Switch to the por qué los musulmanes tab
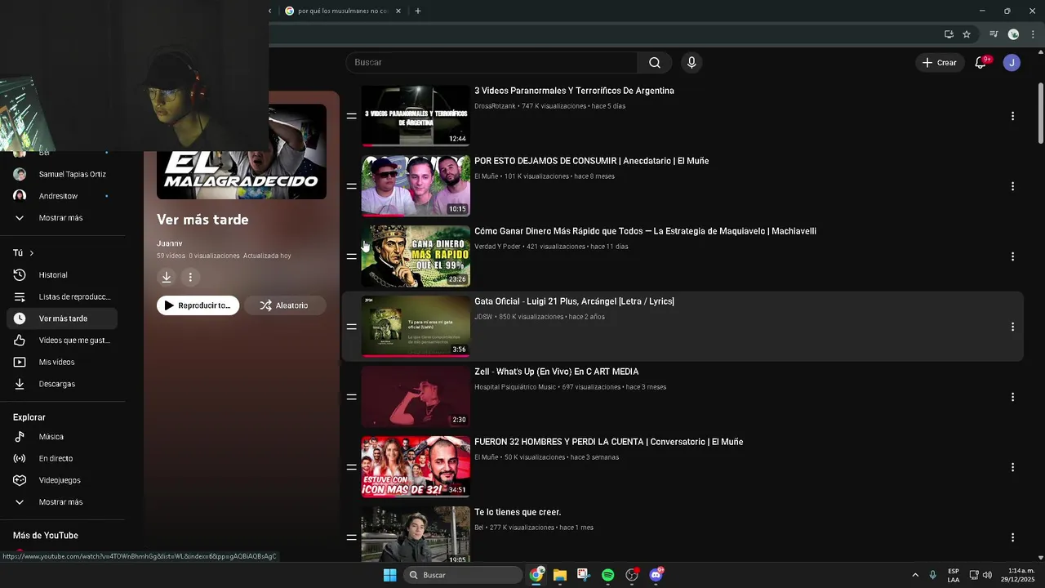 point(343,11)
